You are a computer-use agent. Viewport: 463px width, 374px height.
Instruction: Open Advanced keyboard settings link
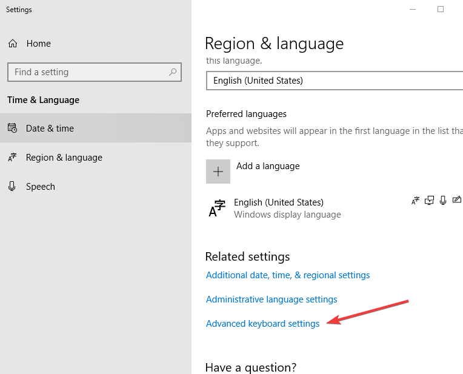[x=262, y=324]
